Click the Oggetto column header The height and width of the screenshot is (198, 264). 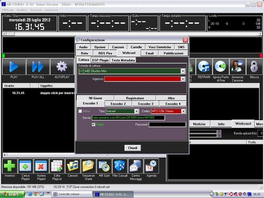click(57, 86)
